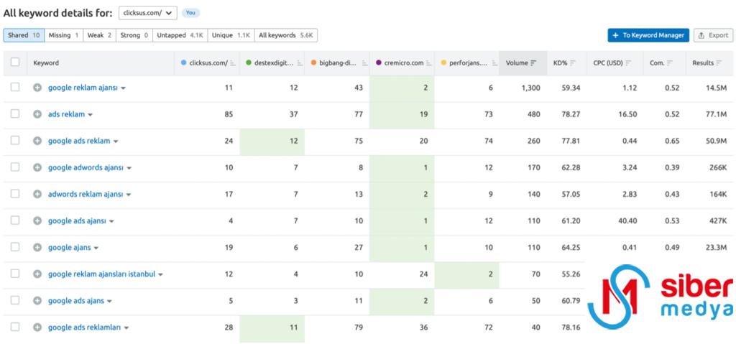Tick 'google reklam ajansları istanbul' checkbox
Viewport: 736px width, 344px height.
click(x=15, y=274)
